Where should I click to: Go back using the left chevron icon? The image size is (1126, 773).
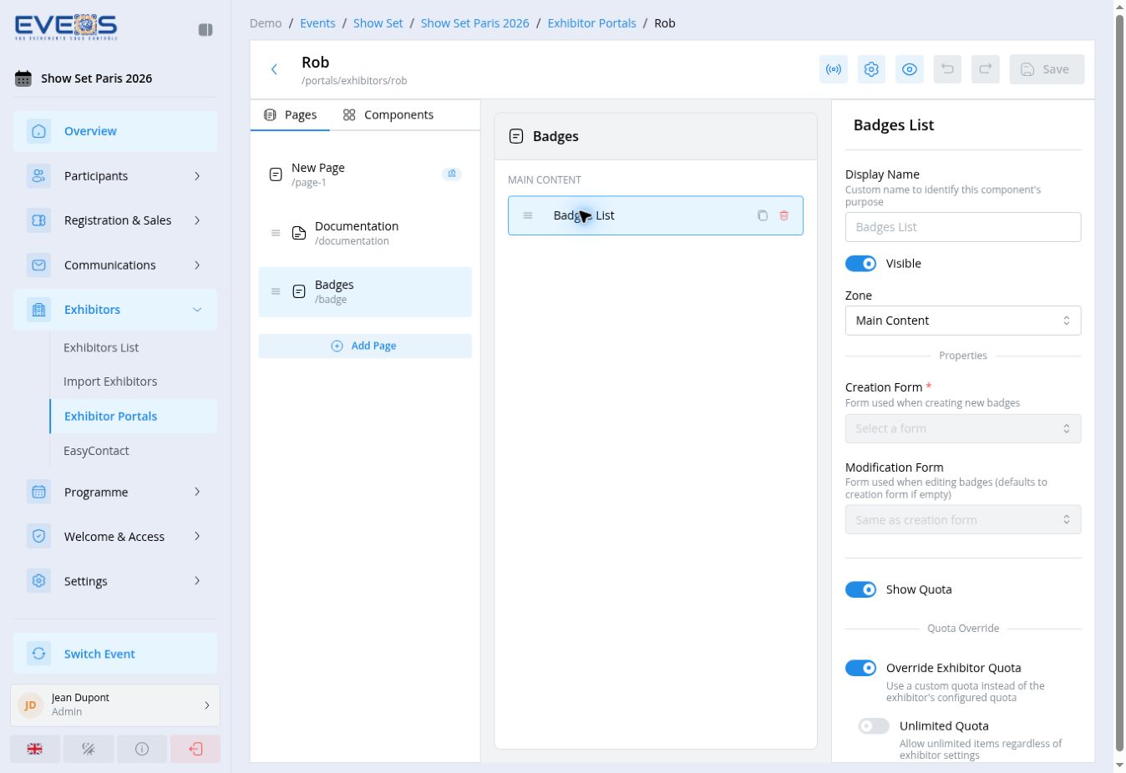[x=274, y=69]
